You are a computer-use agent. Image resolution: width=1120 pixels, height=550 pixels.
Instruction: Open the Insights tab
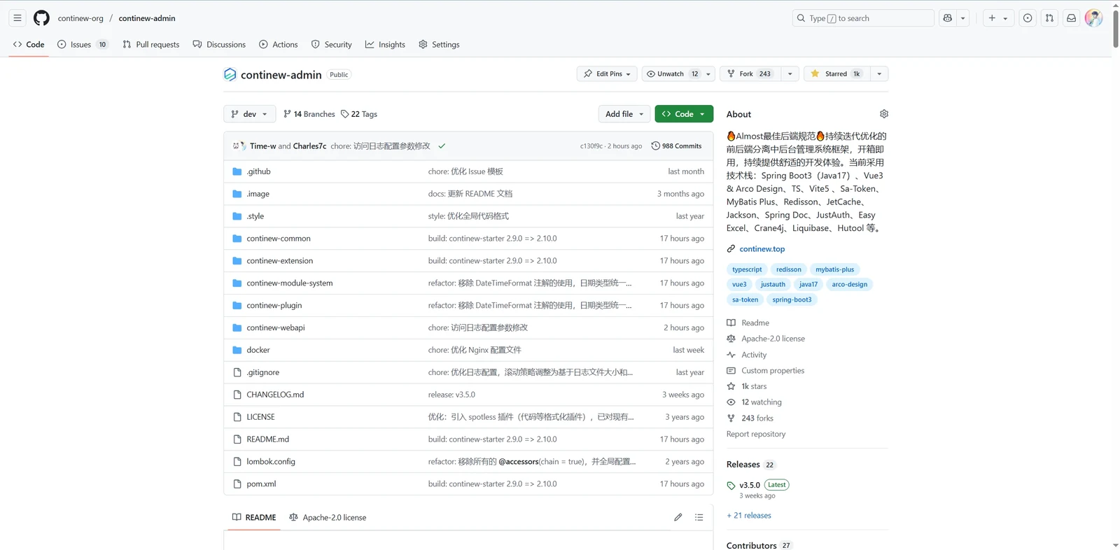pos(385,45)
